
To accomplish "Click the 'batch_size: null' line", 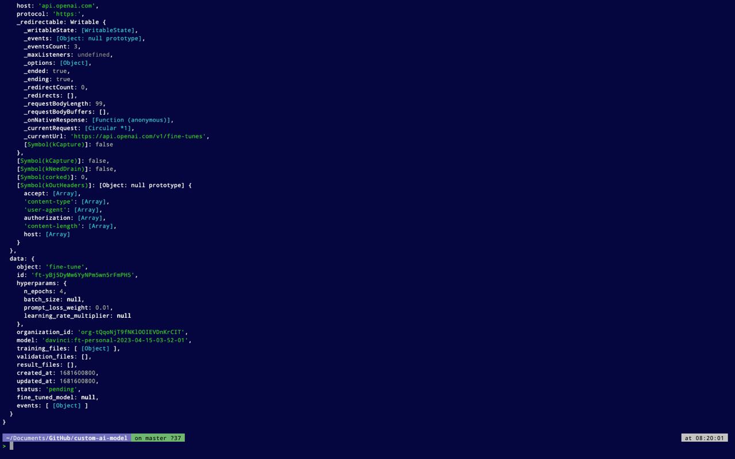I will click(54, 299).
